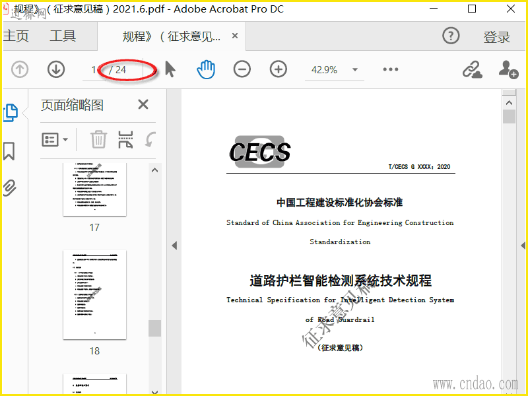This screenshot has width=528, height=396.
Task: Activate the Hand pan tool
Action: tap(206, 69)
